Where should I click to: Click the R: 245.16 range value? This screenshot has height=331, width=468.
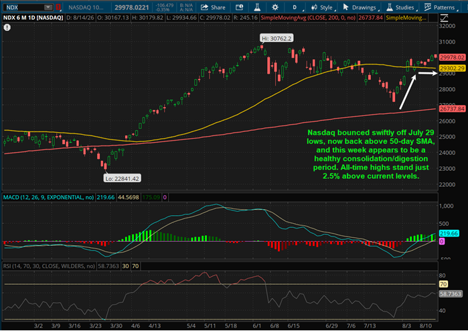click(x=246, y=18)
